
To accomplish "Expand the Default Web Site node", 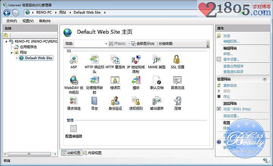I will tap(17, 58).
